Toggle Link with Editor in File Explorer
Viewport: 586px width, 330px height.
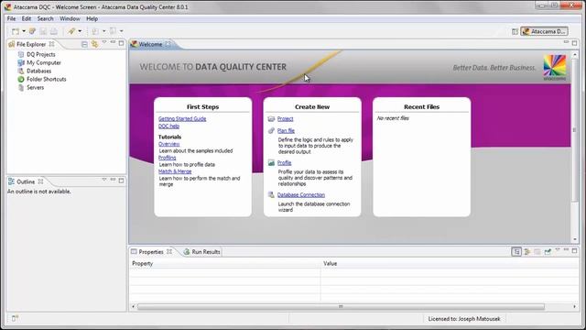coord(94,44)
